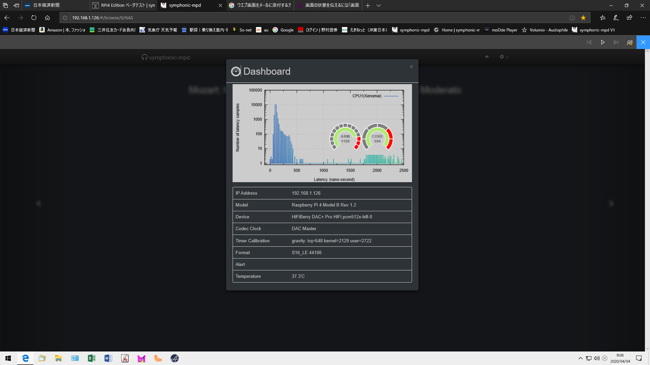650x365 pixels.
Task: Open Excel from the taskbar
Action: [x=91, y=358]
